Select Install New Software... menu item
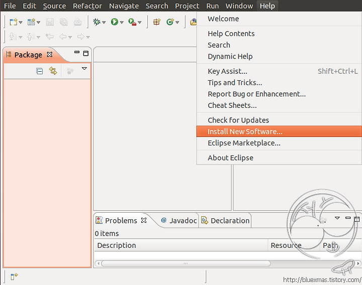The image size is (362, 285). click(x=279, y=131)
